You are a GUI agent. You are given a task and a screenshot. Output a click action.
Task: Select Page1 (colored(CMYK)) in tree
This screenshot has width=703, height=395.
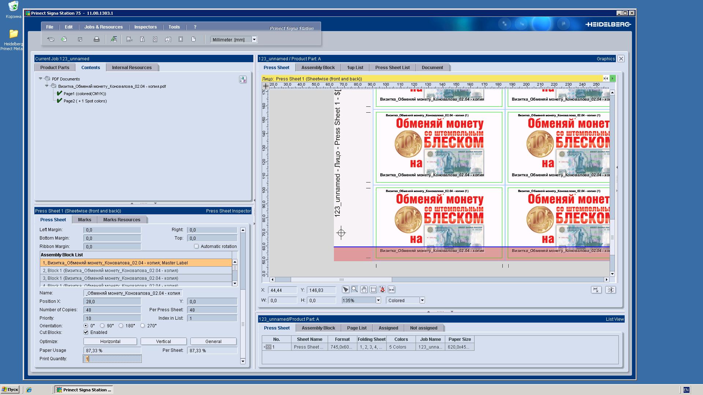pos(85,94)
